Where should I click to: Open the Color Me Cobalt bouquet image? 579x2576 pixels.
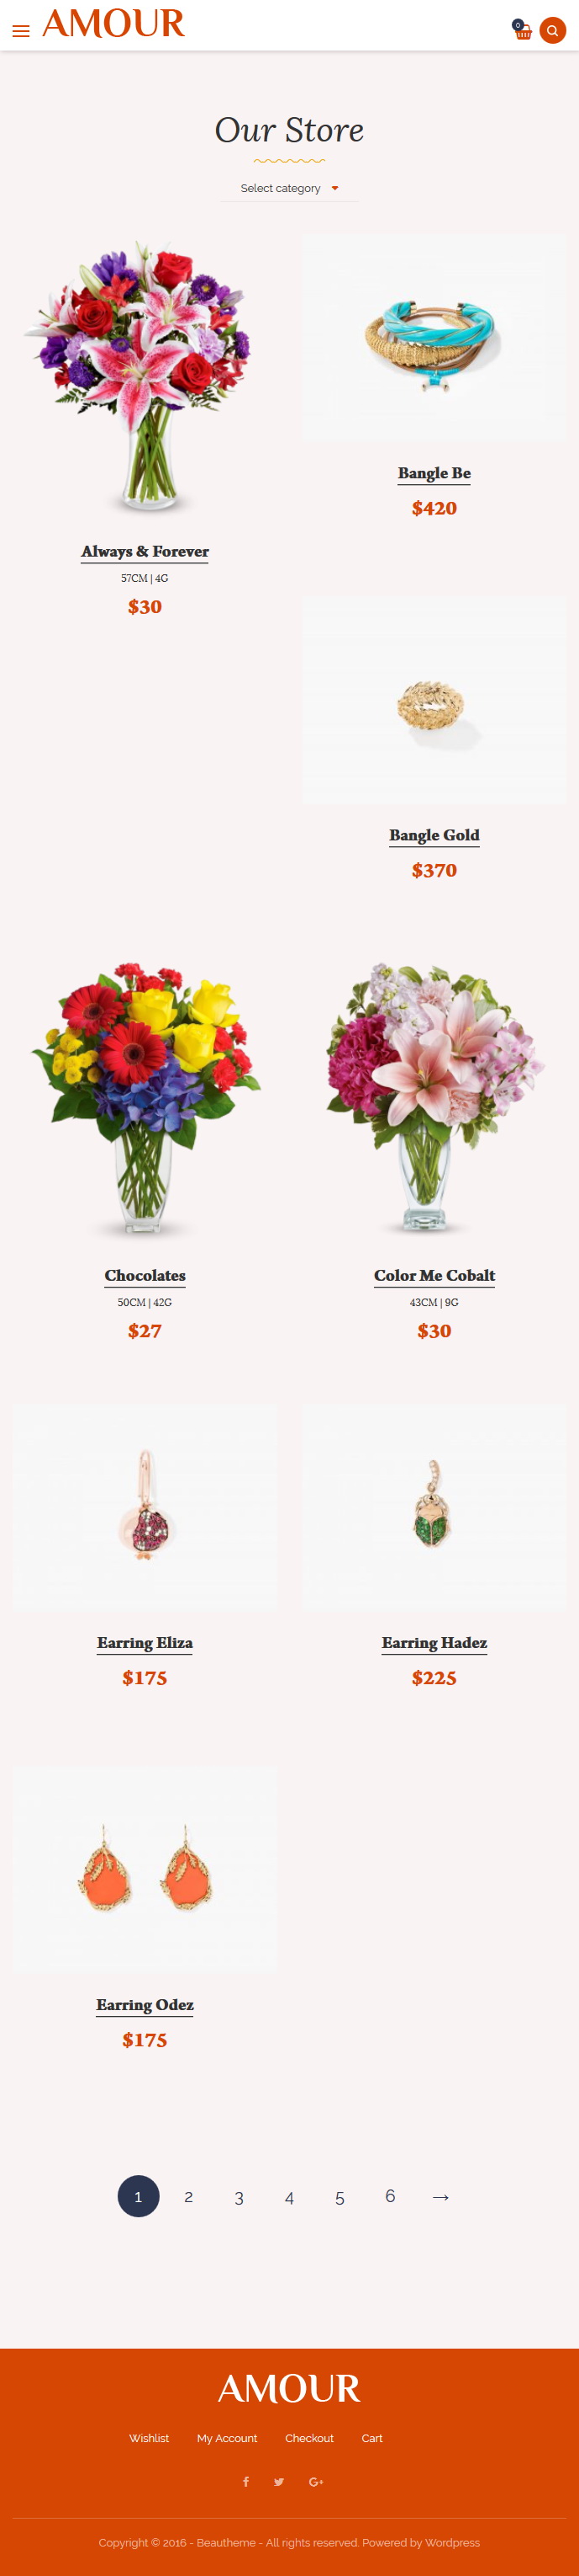point(434,1098)
